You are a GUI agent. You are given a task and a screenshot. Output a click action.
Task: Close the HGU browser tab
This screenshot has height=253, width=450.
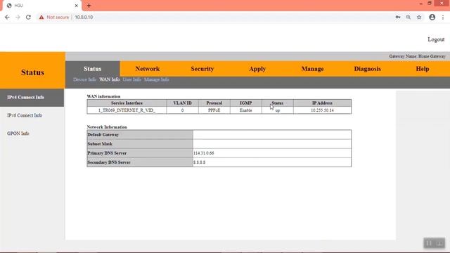tap(77, 6)
